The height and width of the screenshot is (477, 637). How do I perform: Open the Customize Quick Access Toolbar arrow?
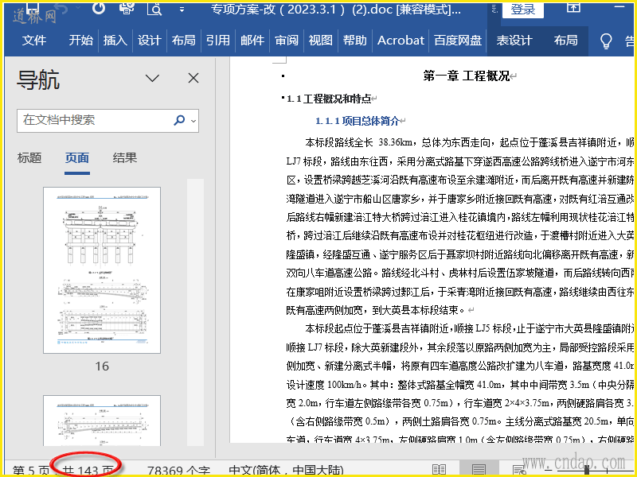pos(182,9)
